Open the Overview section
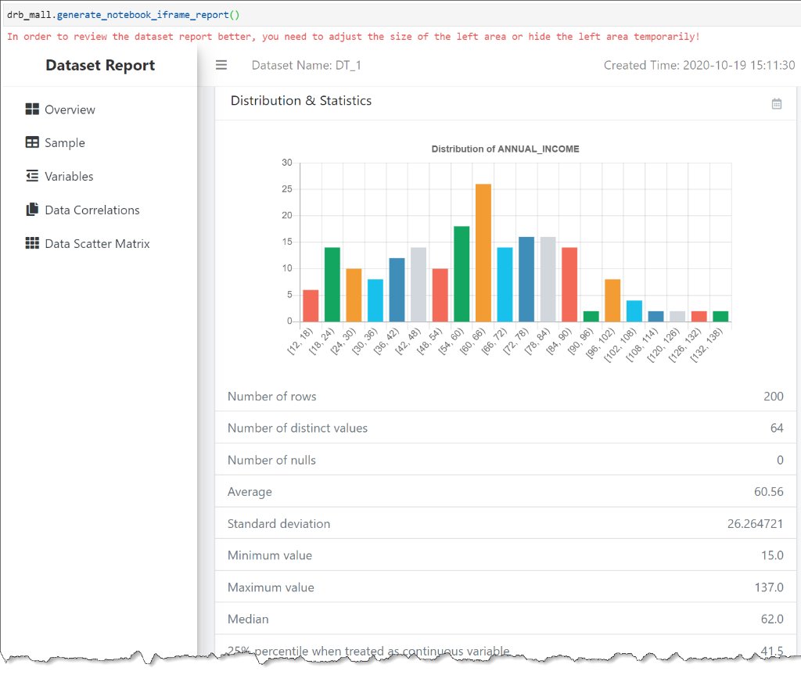Screen dimensions: 801x675 point(70,110)
